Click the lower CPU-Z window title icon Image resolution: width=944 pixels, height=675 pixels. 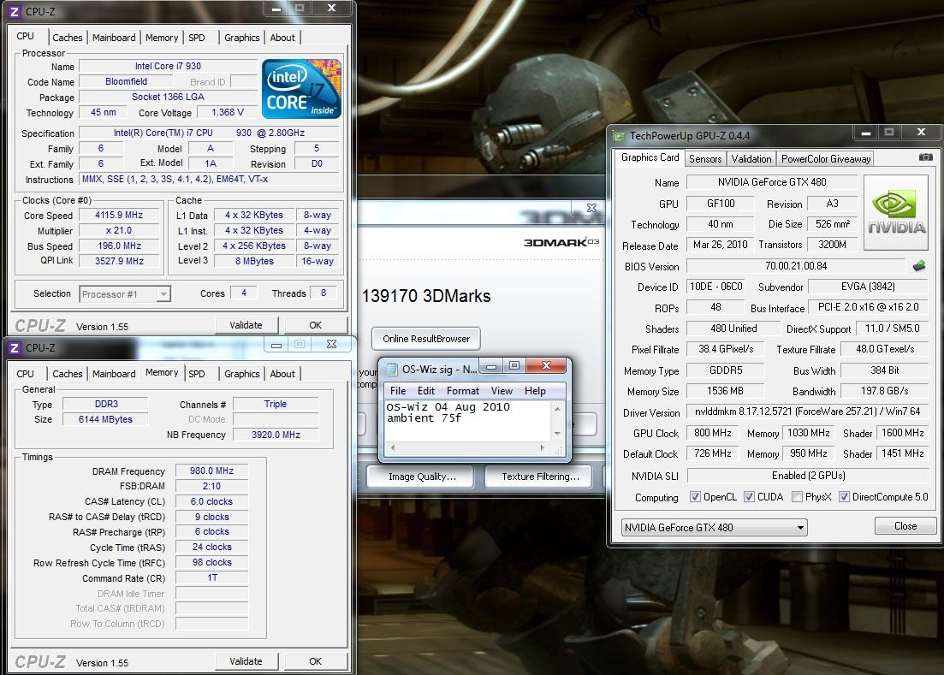click(15, 347)
